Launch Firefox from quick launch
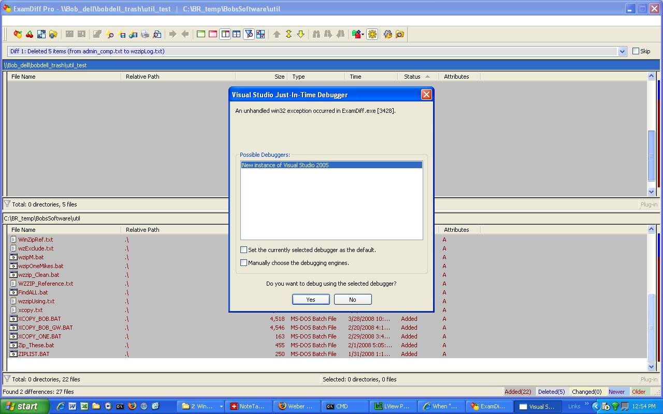 (132, 406)
